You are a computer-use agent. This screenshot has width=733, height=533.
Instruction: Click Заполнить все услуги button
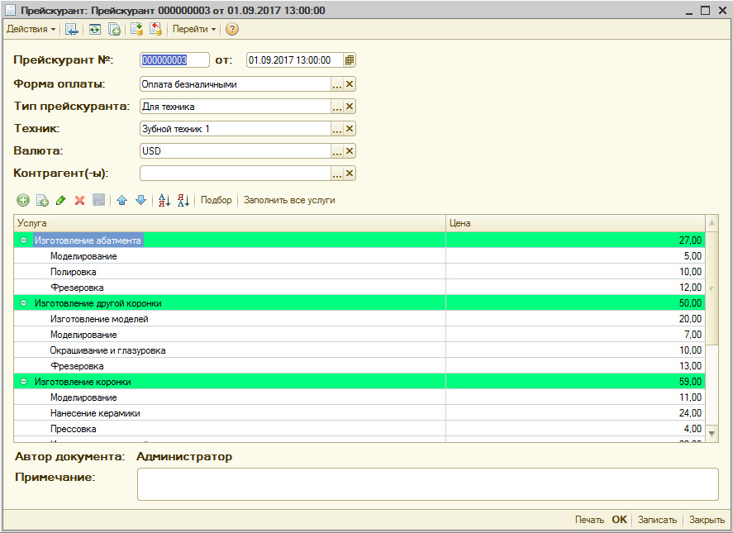(289, 200)
